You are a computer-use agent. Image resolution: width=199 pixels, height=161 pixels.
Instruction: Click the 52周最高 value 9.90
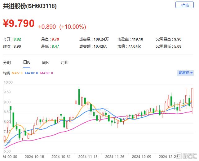[177, 40]
